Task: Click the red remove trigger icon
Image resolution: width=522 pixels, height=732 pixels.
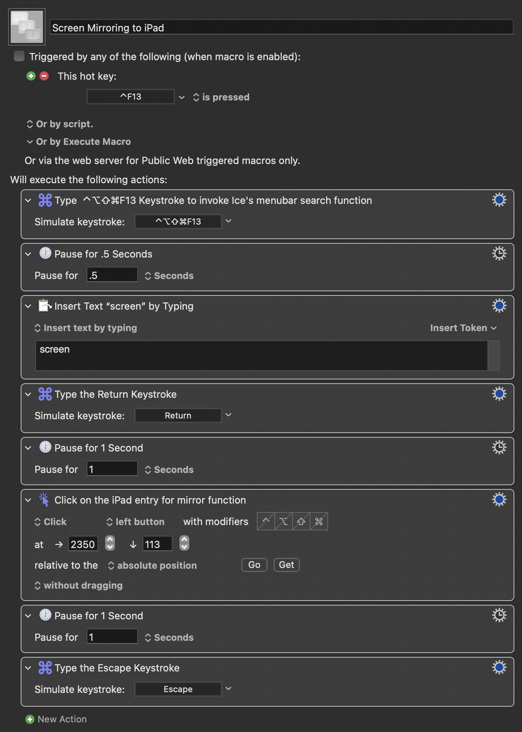Action: click(x=44, y=76)
